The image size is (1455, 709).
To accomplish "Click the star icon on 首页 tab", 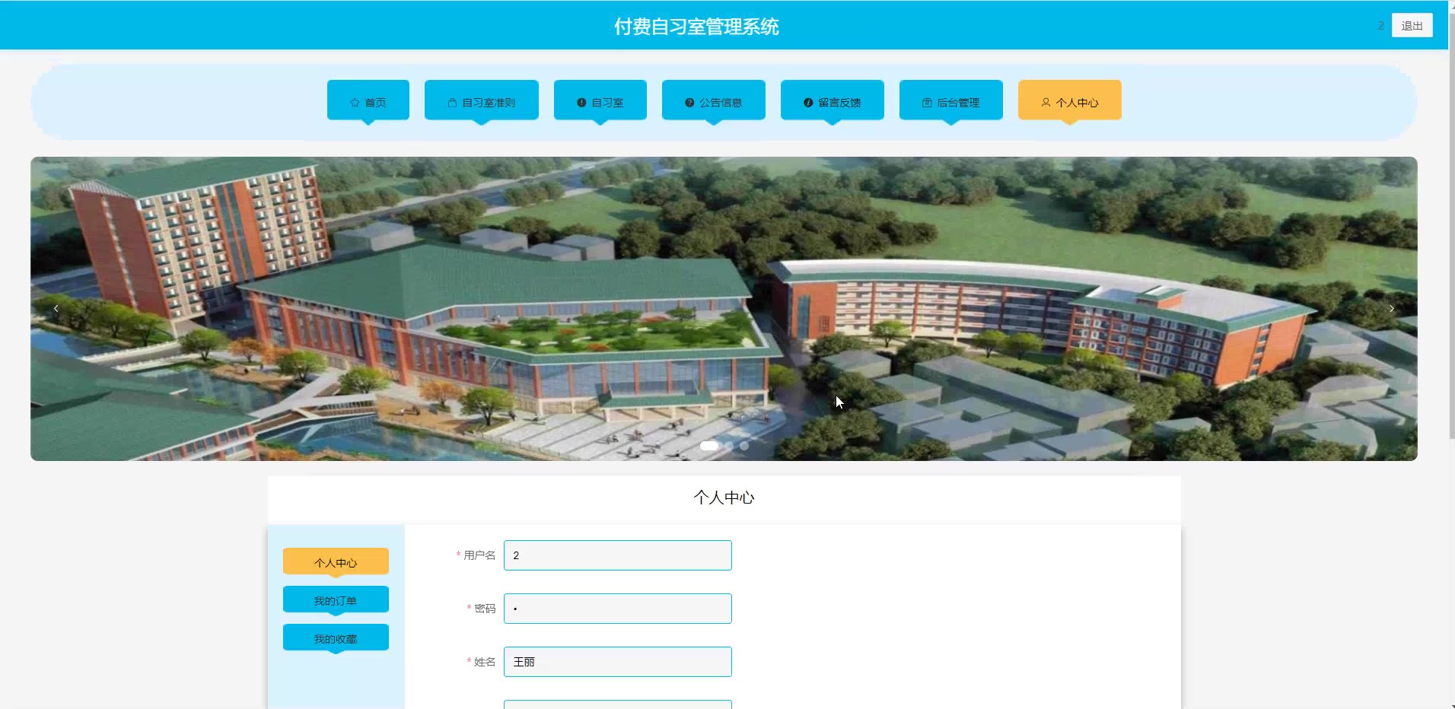I will point(355,103).
